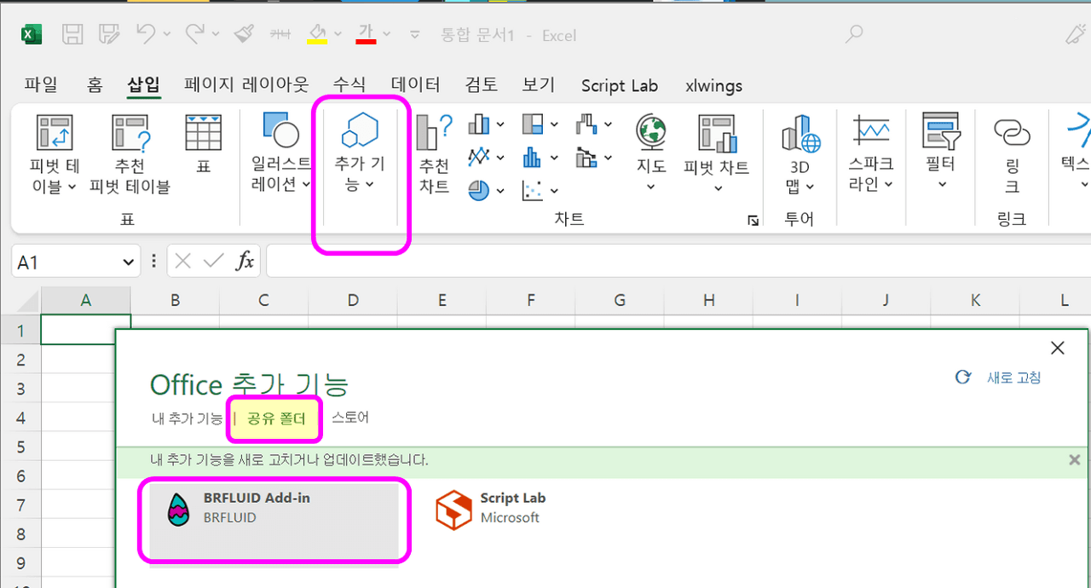This screenshot has width=1091, height=588.
Task: Expand the 일러스트레이션 group
Action: [x=281, y=154]
